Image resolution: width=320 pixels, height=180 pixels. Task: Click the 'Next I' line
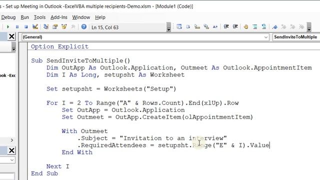[58, 166]
